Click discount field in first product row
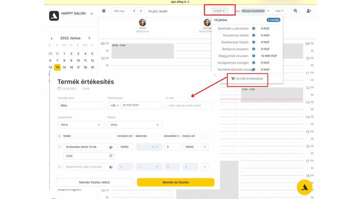Screen dimensions: 354x199 pyautogui.click(x=172, y=147)
